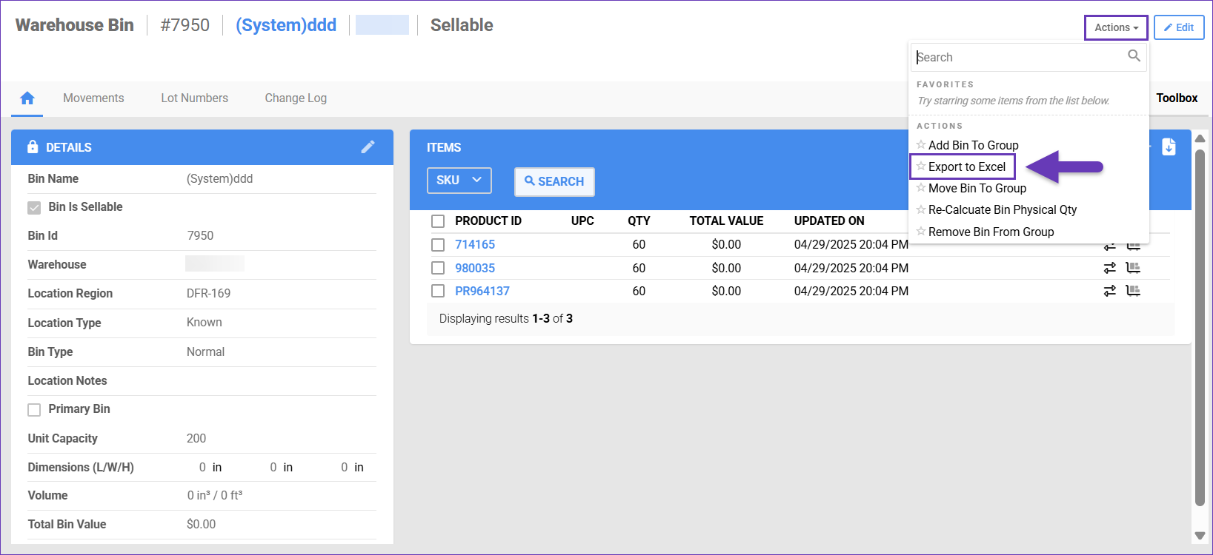Star the Re-Calcuate Bin Physical Qty action

(x=921, y=210)
